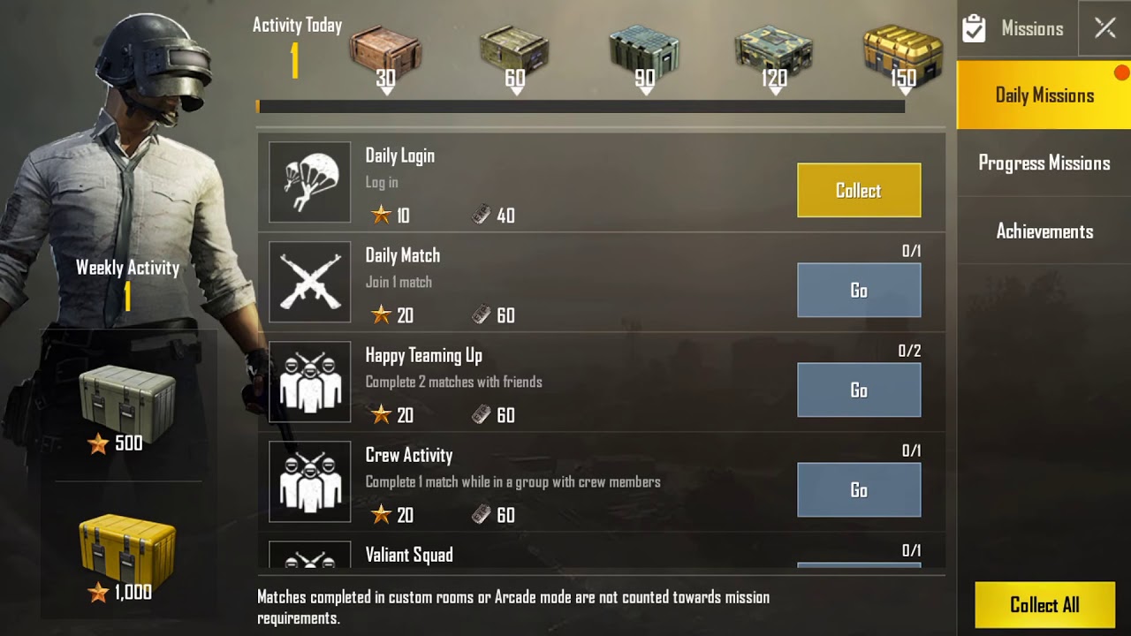Switch to the Daily Missions tab
Image resolution: width=1131 pixels, height=636 pixels.
1044,95
